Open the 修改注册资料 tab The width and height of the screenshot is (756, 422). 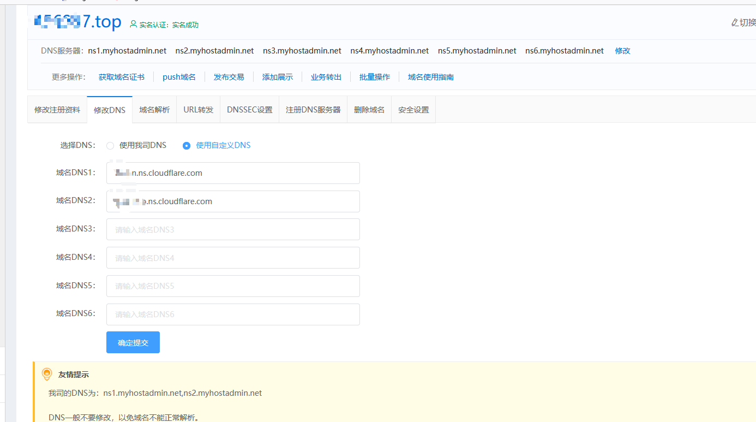pos(57,110)
